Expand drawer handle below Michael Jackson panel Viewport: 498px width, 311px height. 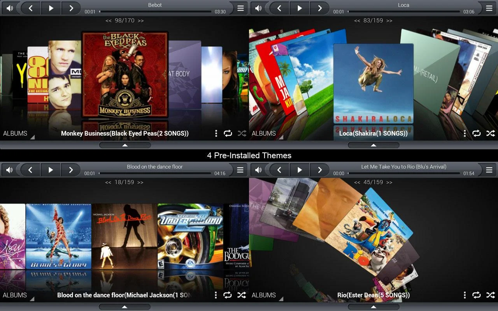pyautogui.click(x=124, y=307)
